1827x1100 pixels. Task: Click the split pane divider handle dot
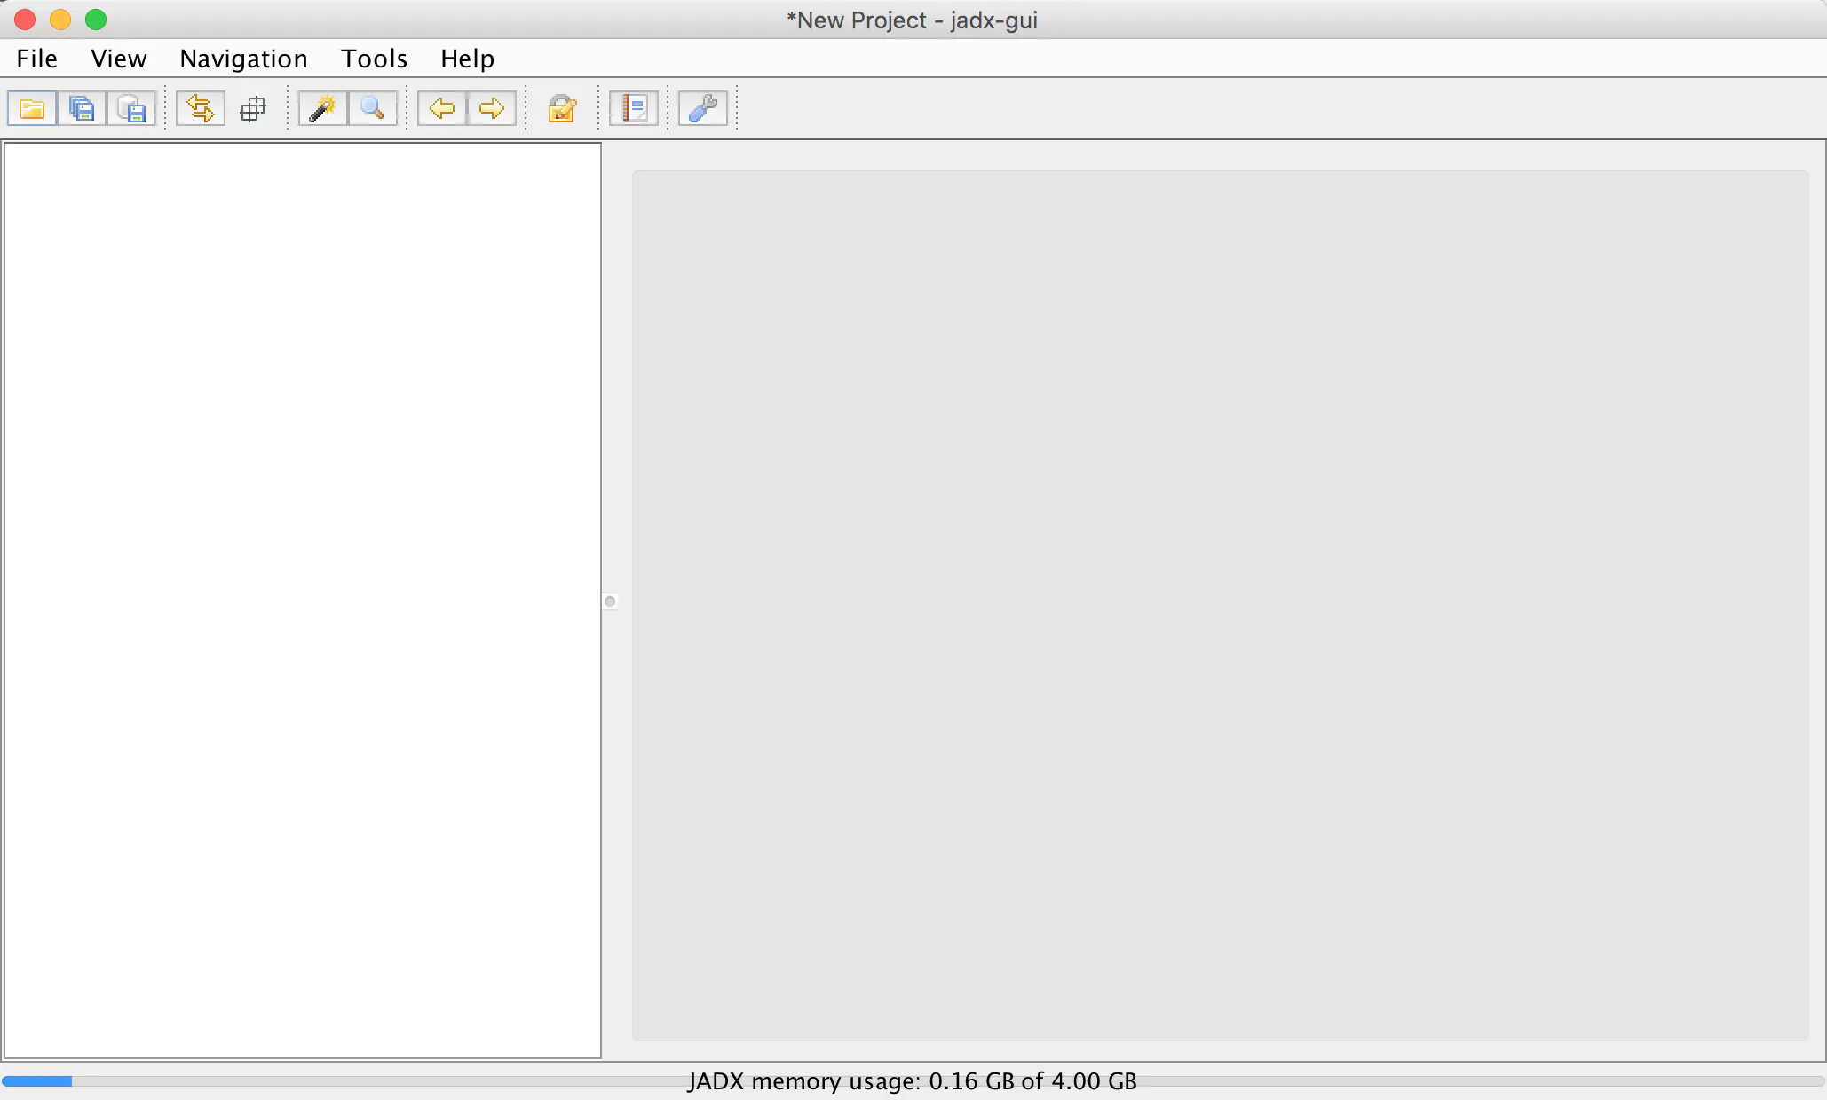point(610,601)
